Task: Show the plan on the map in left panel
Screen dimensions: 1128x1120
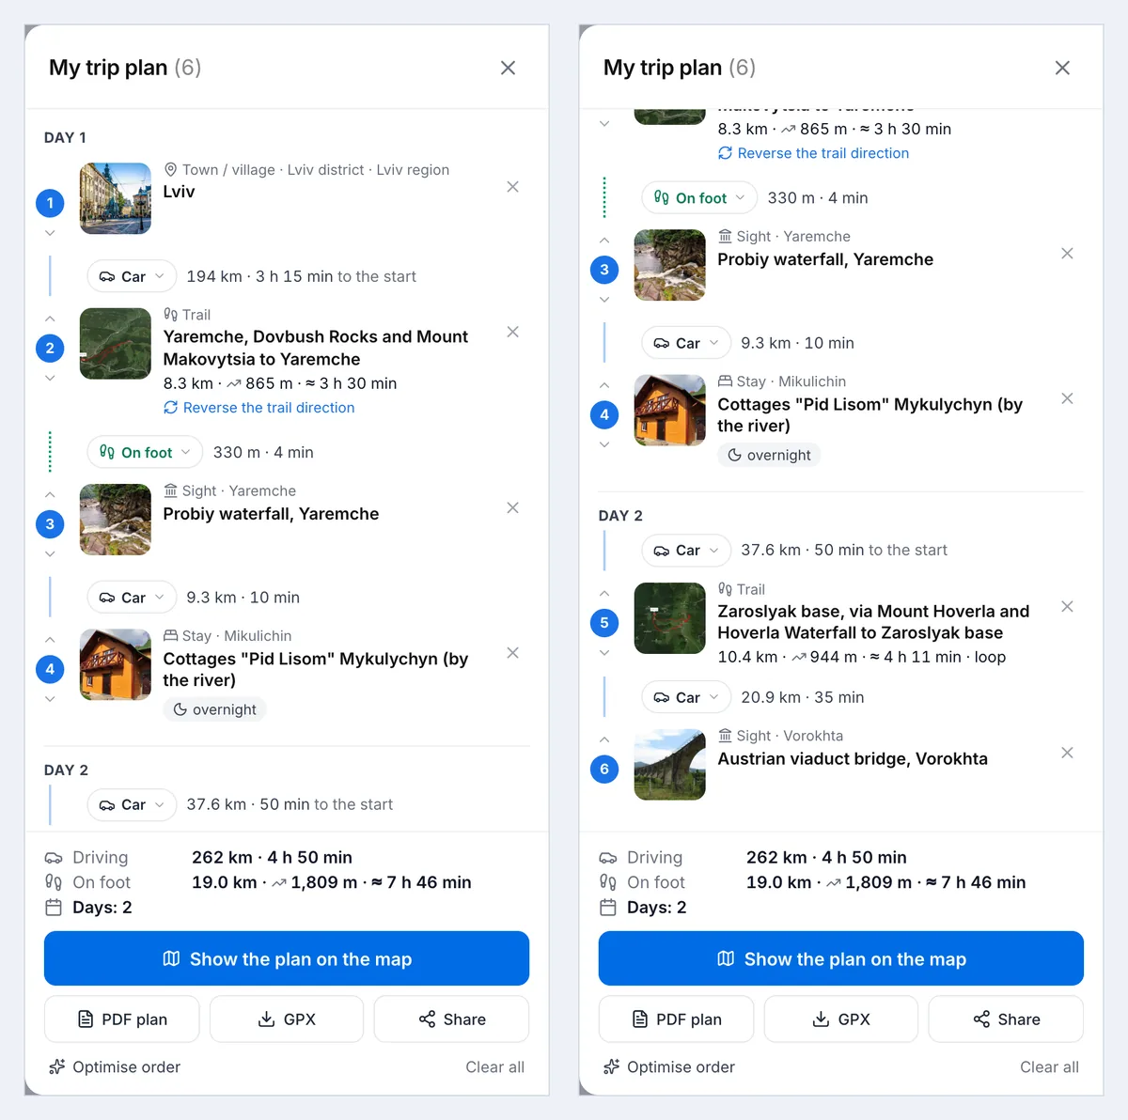Action: [x=287, y=958]
